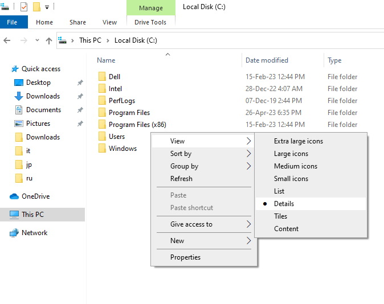Expand the New submenu
384x304 pixels.
click(x=203, y=241)
